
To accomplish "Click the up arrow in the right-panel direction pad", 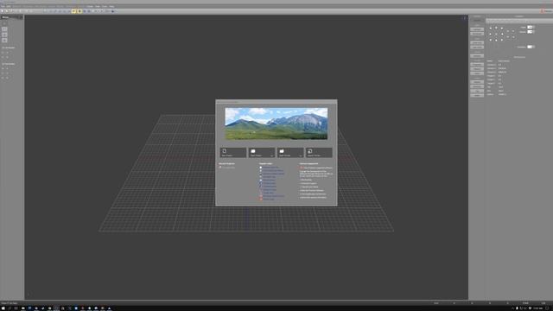I will 496,28.
